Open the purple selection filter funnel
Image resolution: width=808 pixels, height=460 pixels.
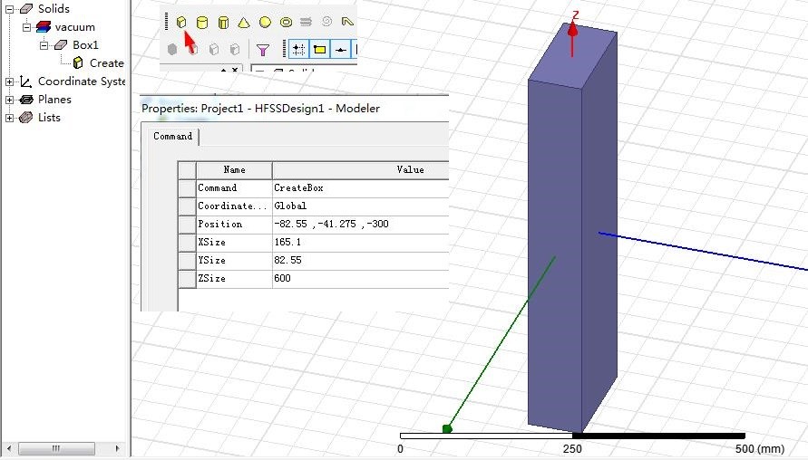263,50
